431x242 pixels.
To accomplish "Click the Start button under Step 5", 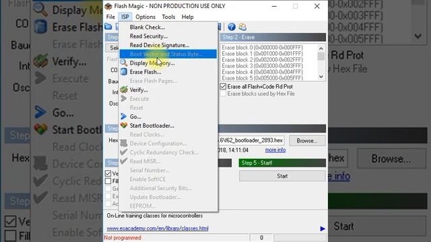I will [x=282, y=176].
